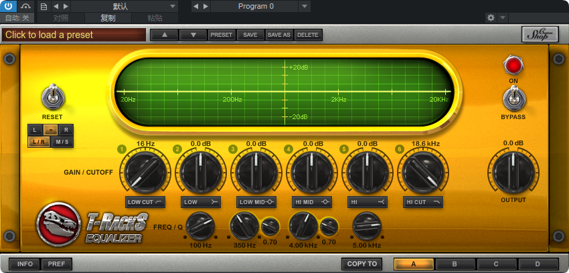Image resolution: width=569 pixels, height=273 pixels.
Task: Go to previous preset beside 默认
Action: coord(56,6)
